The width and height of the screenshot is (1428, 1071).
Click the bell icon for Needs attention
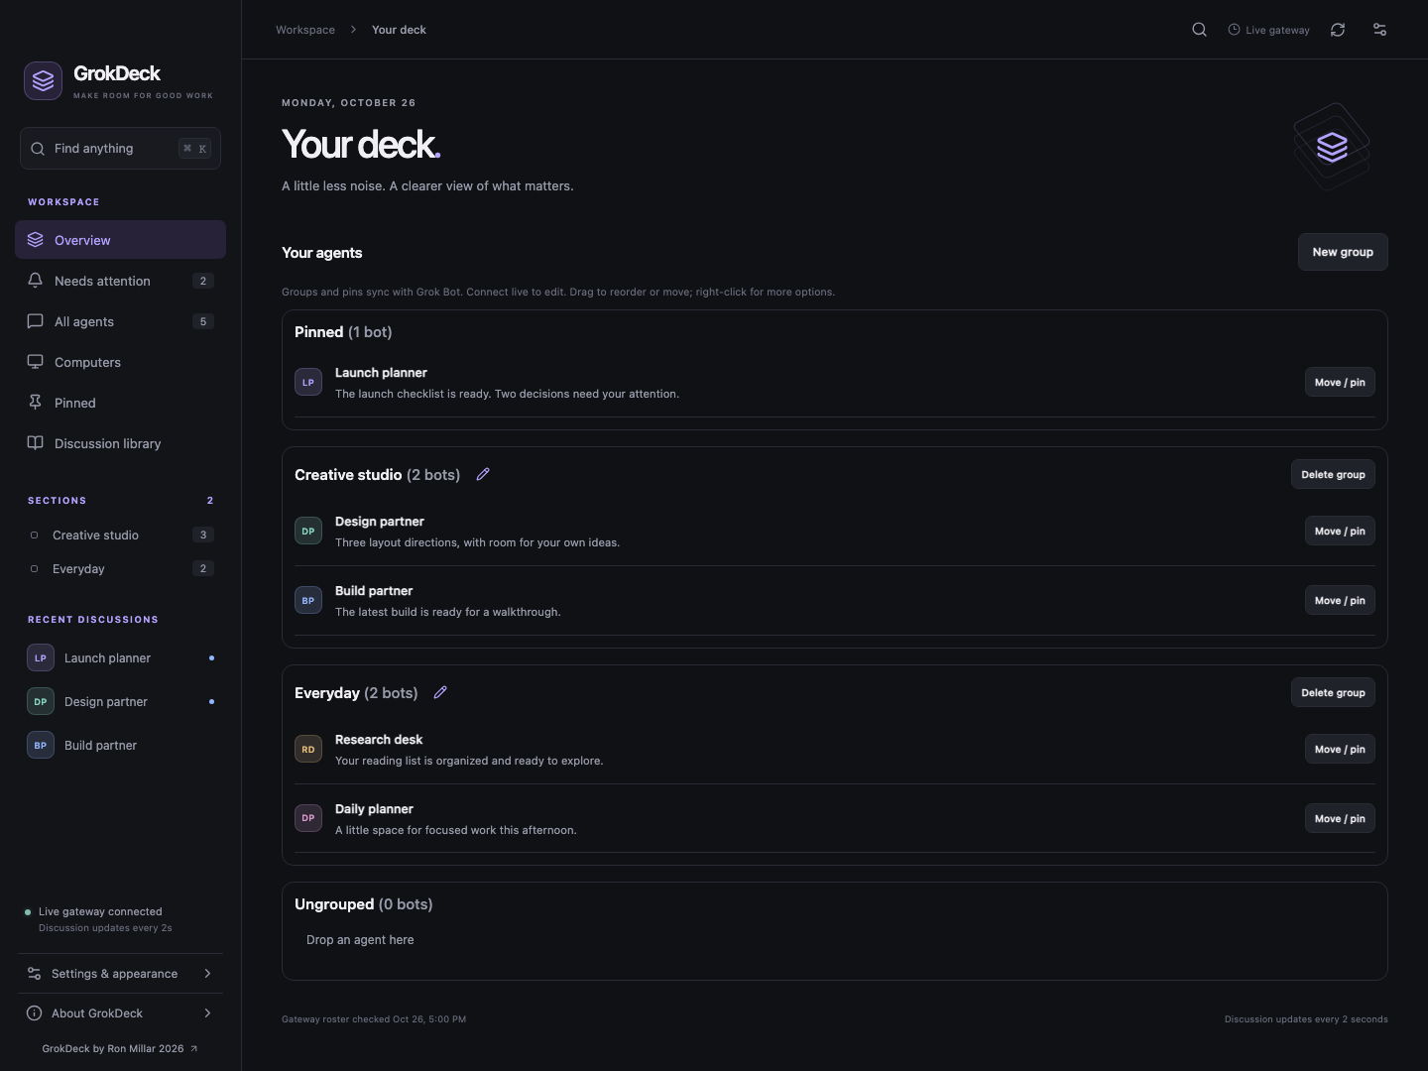pyautogui.click(x=35, y=281)
